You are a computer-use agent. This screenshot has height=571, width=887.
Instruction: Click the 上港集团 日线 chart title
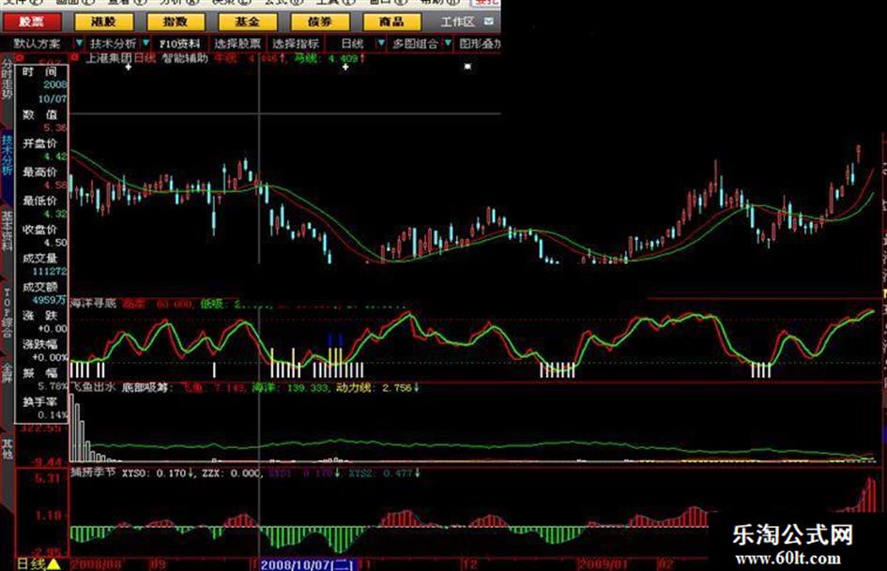[120, 58]
